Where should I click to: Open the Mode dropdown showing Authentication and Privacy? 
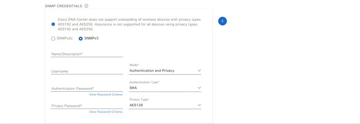(x=165, y=71)
